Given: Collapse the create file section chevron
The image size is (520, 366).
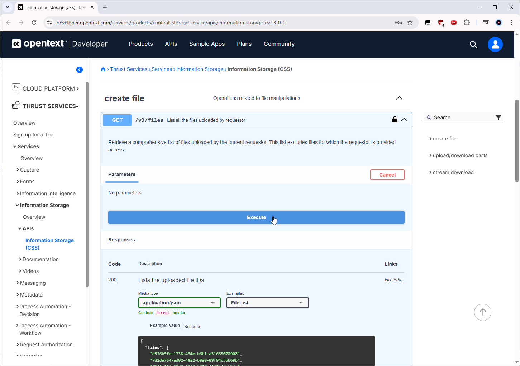Looking at the screenshot, I should pyautogui.click(x=399, y=98).
